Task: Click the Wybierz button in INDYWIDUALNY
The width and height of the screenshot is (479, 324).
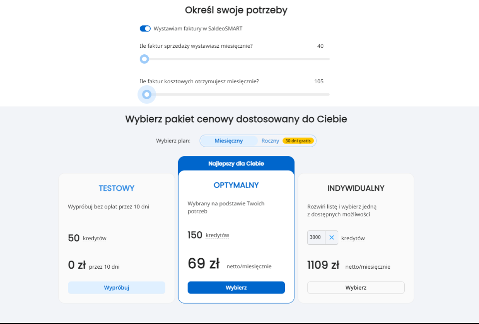Action: click(x=356, y=288)
